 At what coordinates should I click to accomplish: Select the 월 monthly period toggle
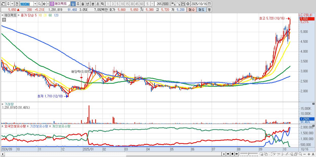[83, 4]
